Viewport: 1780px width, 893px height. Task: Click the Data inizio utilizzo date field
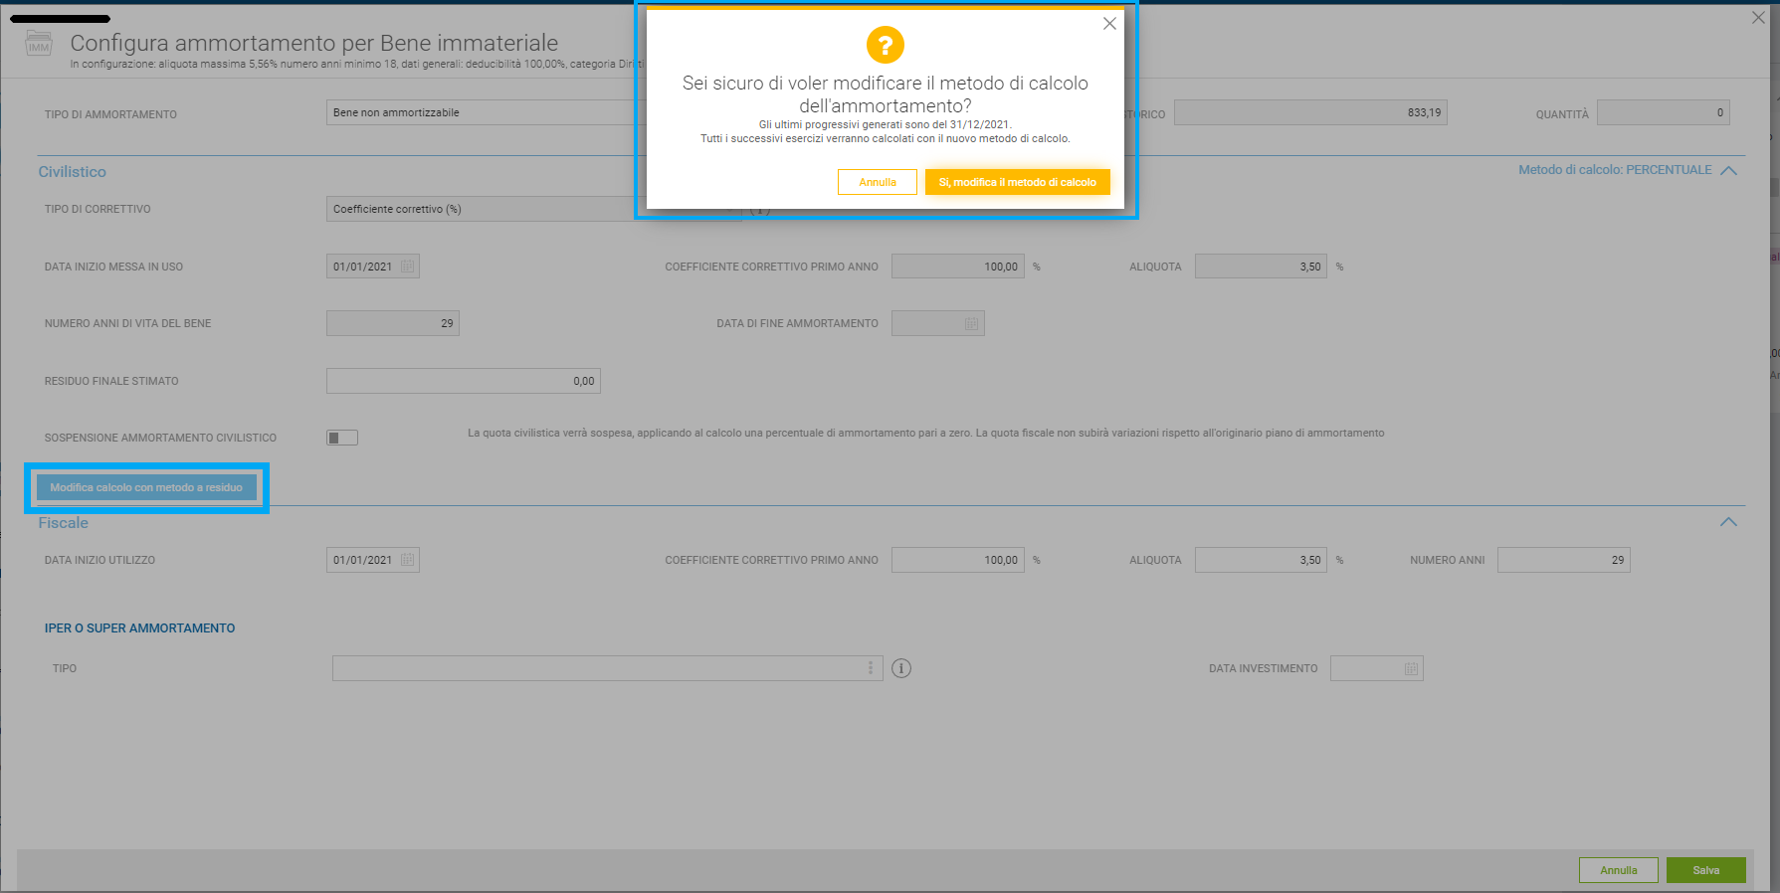[x=373, y=560]
